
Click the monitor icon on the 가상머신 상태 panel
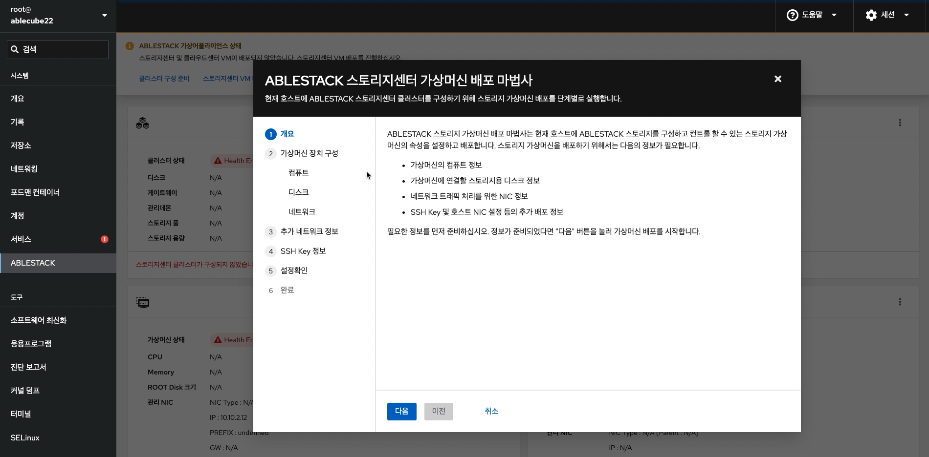[x=143, y=302]
